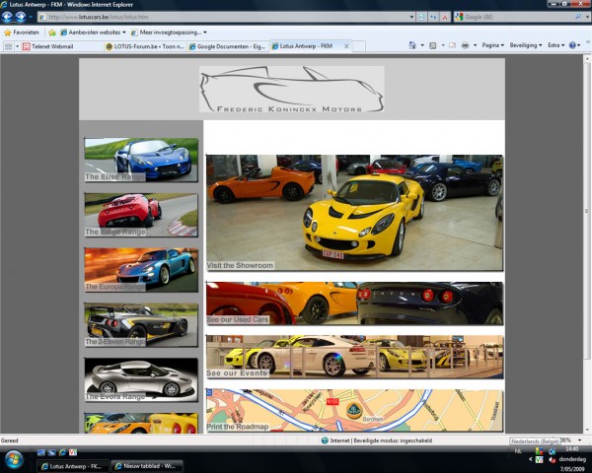Click Print the Roadmap map banner
Viewport: 592px width, 473px height.
(x=354, y=411)
